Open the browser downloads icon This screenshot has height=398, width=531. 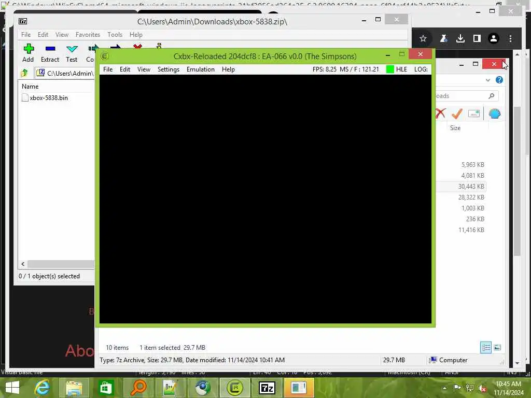click(460, 38)
